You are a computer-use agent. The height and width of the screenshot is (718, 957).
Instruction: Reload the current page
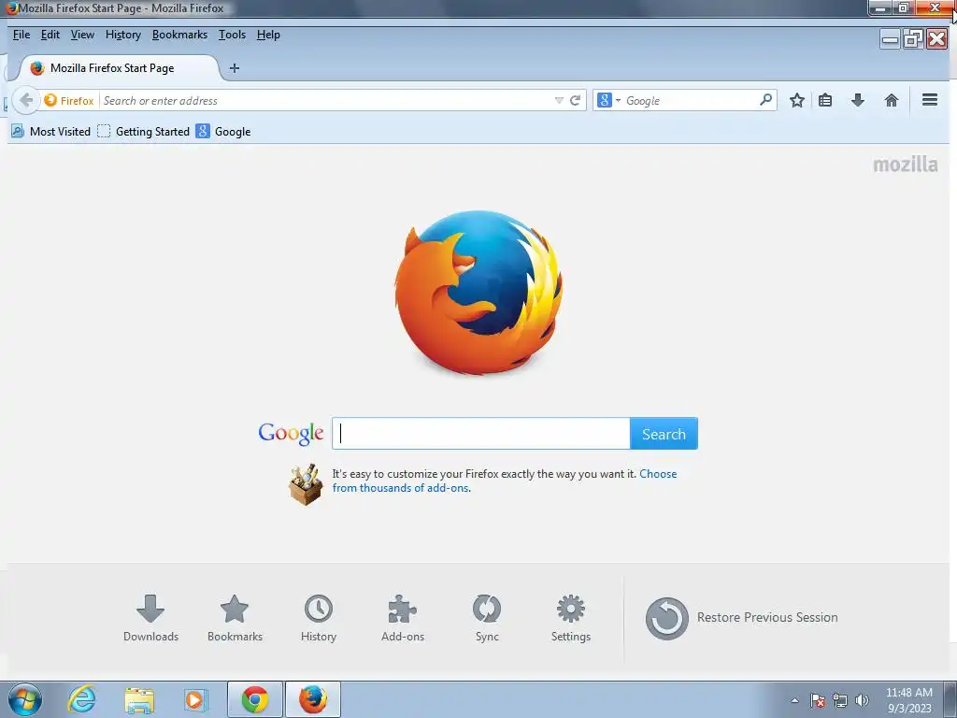575,101
